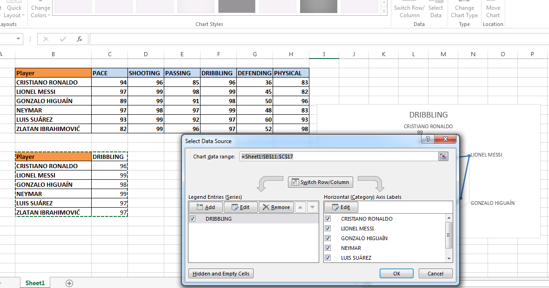Remove the DRIBBLING series

pyautogui.click(x=276, y=207)
